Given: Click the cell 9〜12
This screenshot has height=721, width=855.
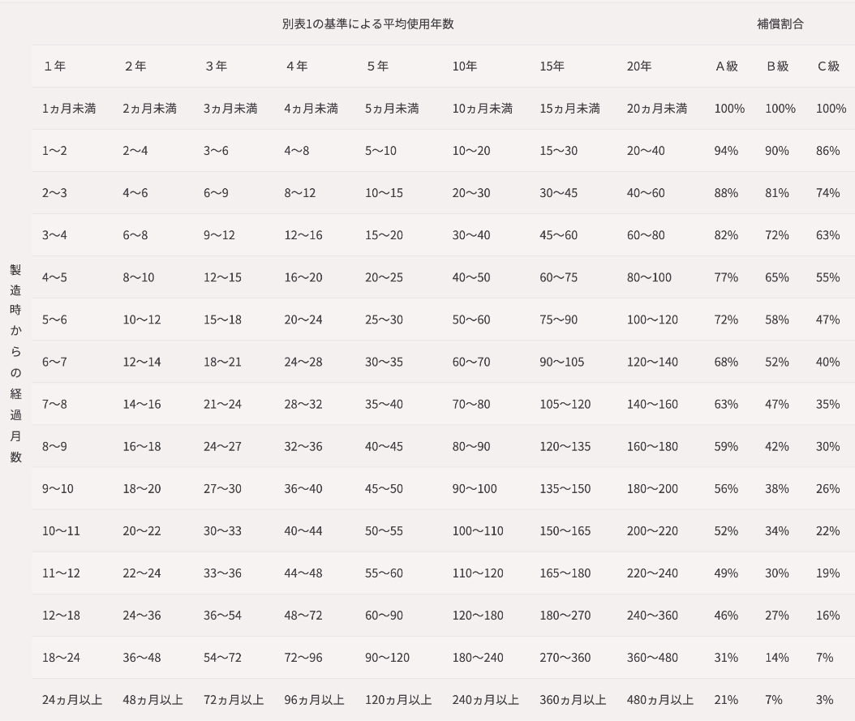Looking at the screenshot, I should click(x=219, y=235).
